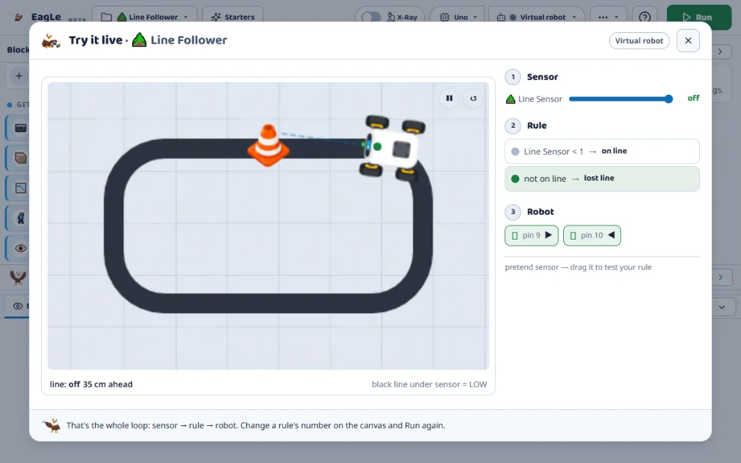Image resolution: width=741 pixels, height=463 pixels.
Task: Click the pin 10 reverse chip
Action: tap(592, 235)
